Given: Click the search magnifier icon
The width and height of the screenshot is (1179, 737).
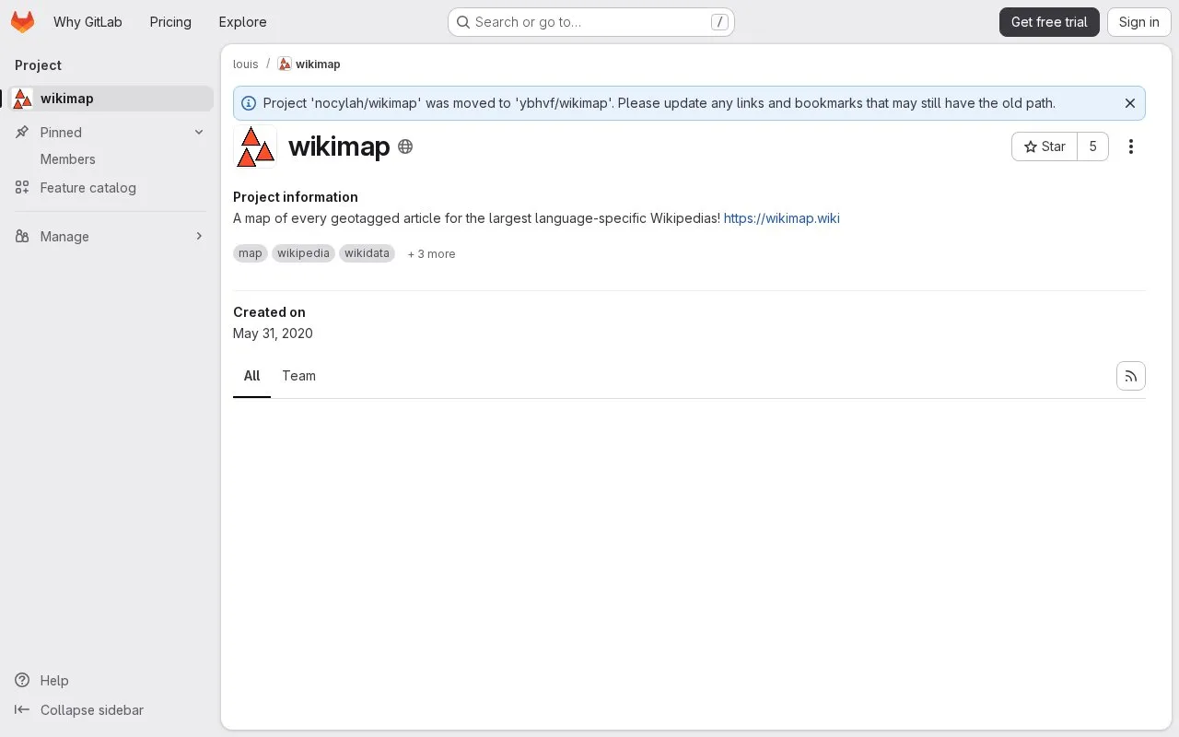Looking at the screenshot, I should click(463, 22).
